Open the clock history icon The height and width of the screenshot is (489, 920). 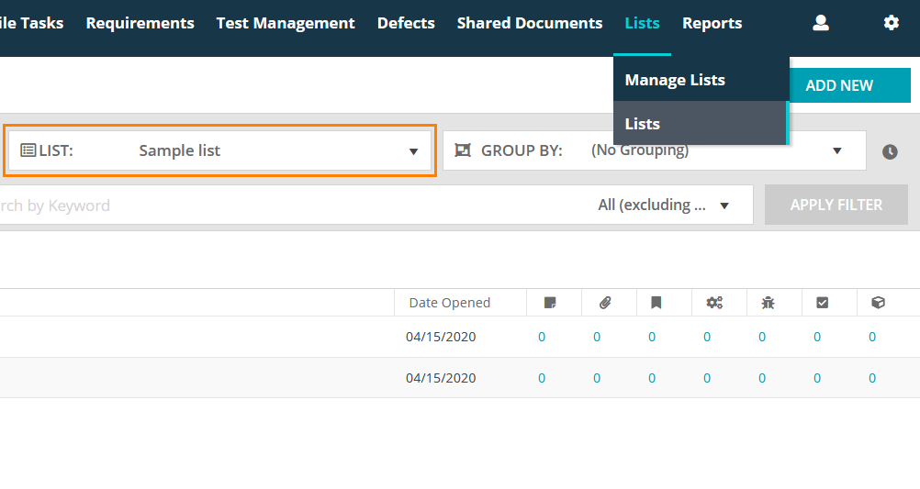pos(890,152)
